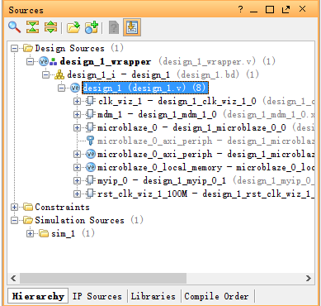Click the Add Sources plus icon
321x306 pixels.
tap(92, 27)
